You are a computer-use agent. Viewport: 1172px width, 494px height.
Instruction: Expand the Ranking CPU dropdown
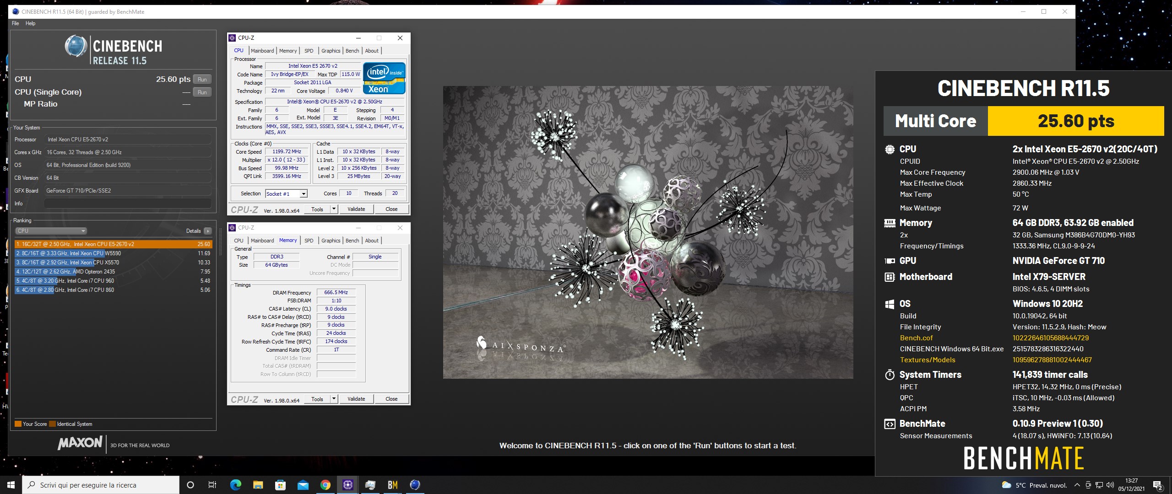(x=51, y=231)
